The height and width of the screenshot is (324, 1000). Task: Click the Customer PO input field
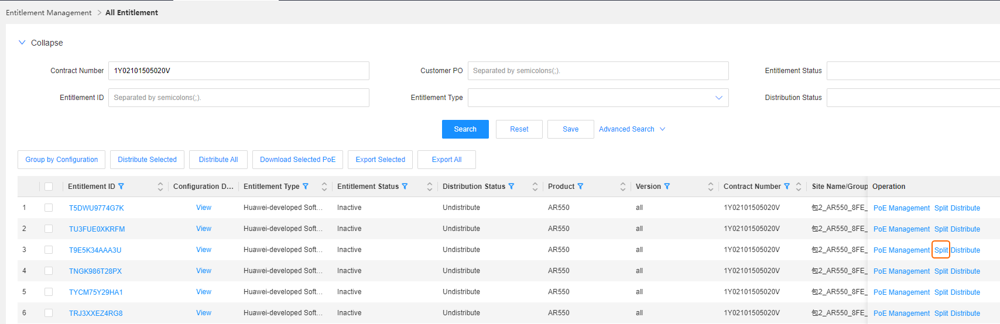[x=598, y=71]
